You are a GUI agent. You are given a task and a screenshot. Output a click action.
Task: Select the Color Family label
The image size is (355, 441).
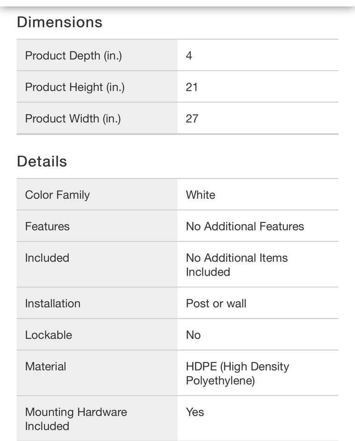pos(57,195)
